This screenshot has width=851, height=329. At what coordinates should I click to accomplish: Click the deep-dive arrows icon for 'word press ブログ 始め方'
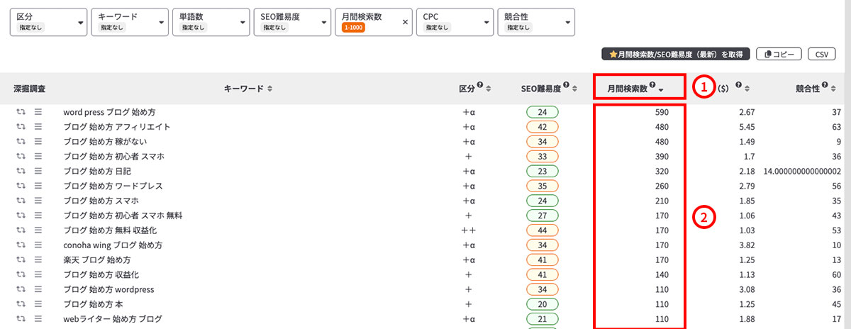21,112
